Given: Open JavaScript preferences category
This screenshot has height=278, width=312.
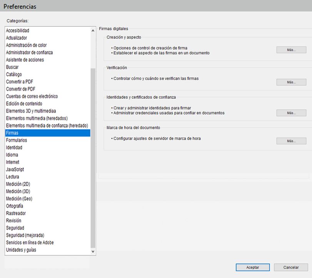Looking at the screenshot, I should tap(20, 169).
